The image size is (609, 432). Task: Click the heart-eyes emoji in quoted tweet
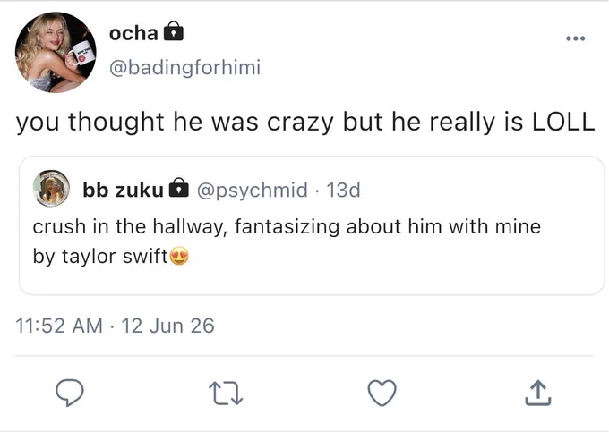point(179,256)
